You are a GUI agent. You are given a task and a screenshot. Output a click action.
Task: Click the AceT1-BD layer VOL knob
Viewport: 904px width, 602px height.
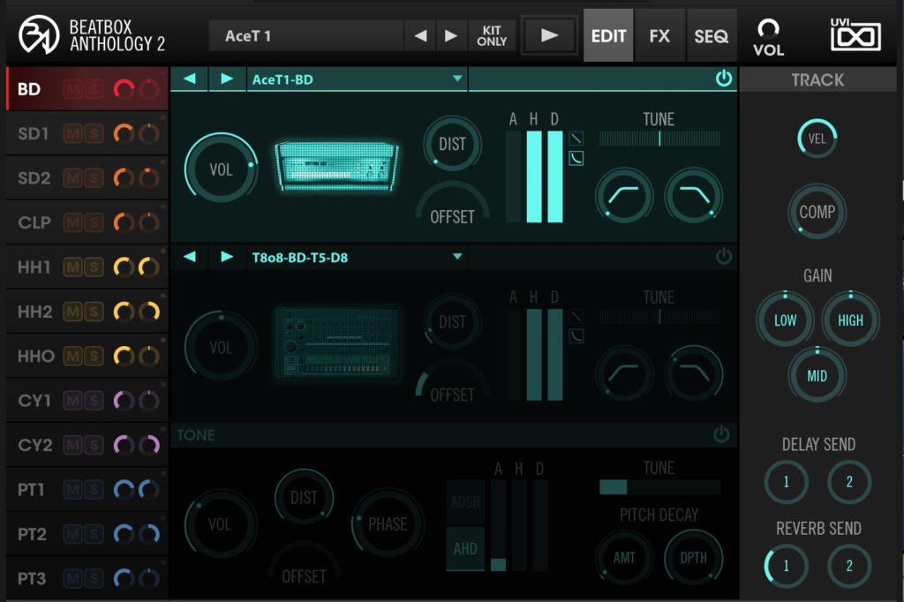[221, 169]
